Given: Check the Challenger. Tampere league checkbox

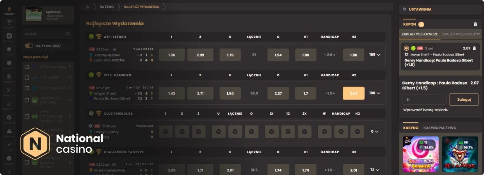Looking at the screenshot, I should (27, 100).
